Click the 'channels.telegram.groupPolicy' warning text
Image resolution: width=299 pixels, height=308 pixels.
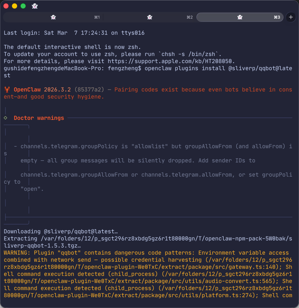pos(69,146)
